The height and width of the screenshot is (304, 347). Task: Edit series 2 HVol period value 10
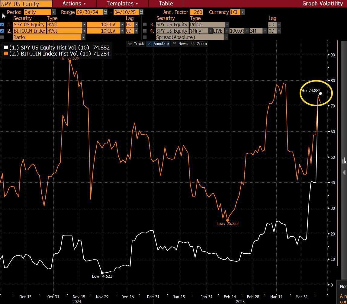pyautogui.click(x=97, y=31)
